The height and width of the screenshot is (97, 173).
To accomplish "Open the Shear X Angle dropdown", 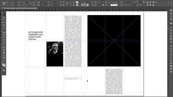I will pos(57,5).
